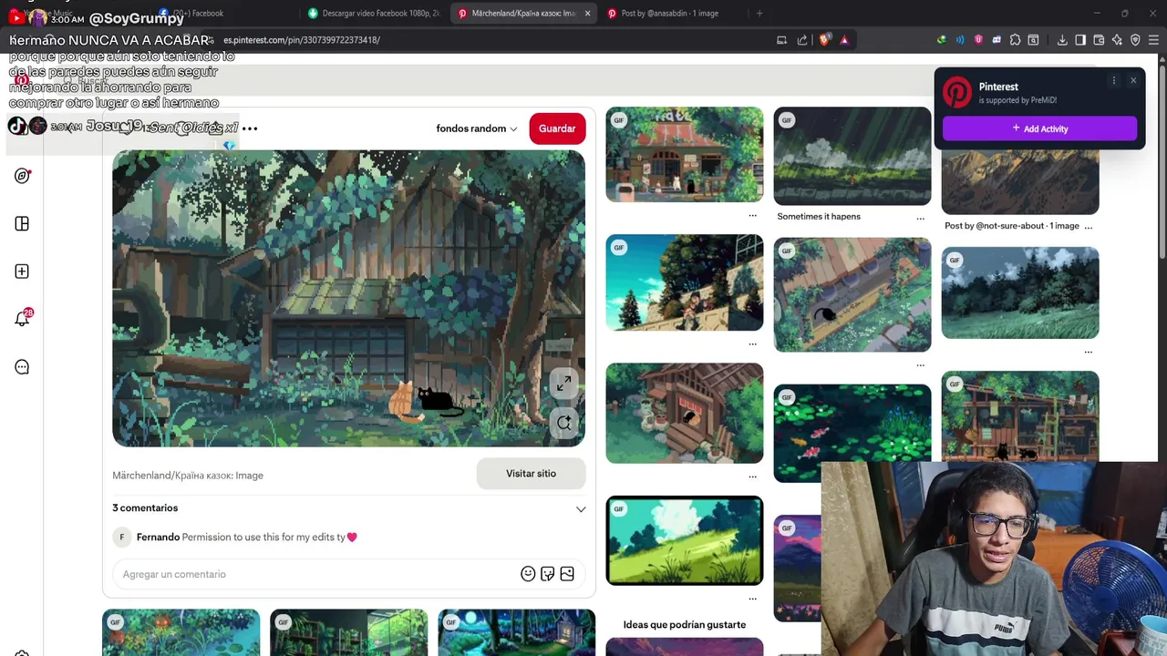1167x656 pixels.
Task: Click the expand image arrows on the pin
Action: tap(563, 384)
